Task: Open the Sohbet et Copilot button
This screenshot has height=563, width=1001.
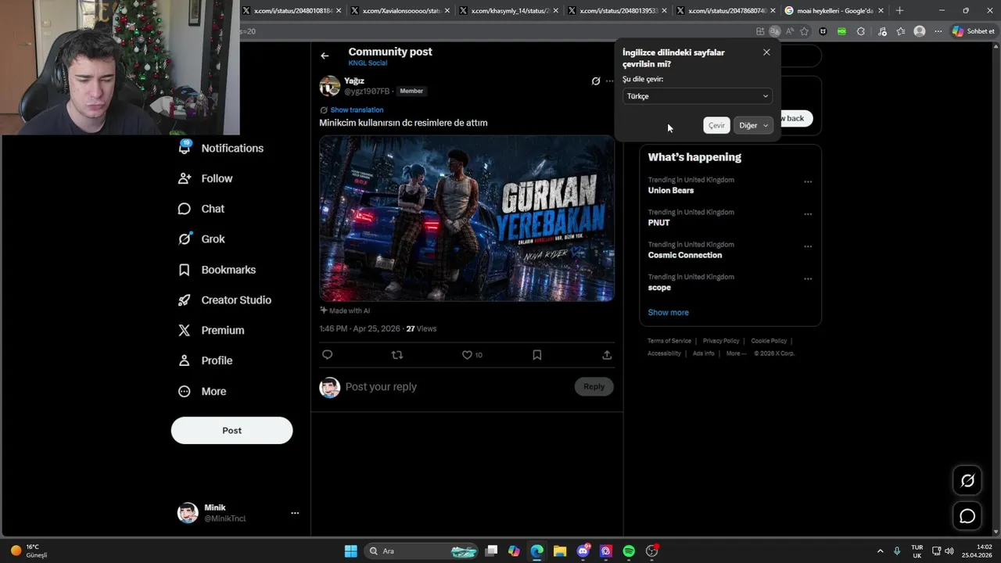Action: (974, 31)
